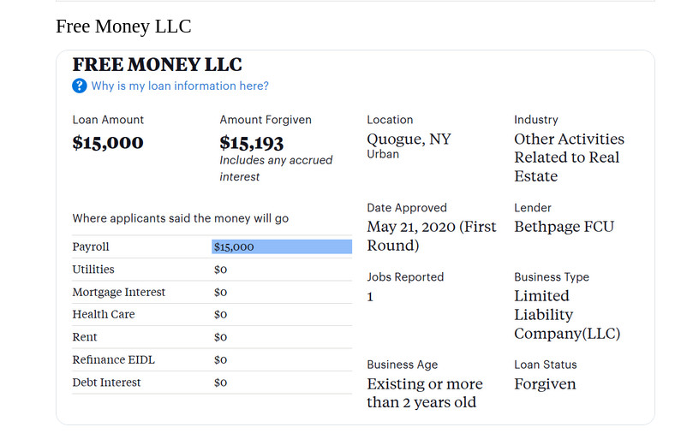Select the Utilities row label
The height and width of the screenshot is (439, 675).
93,270
